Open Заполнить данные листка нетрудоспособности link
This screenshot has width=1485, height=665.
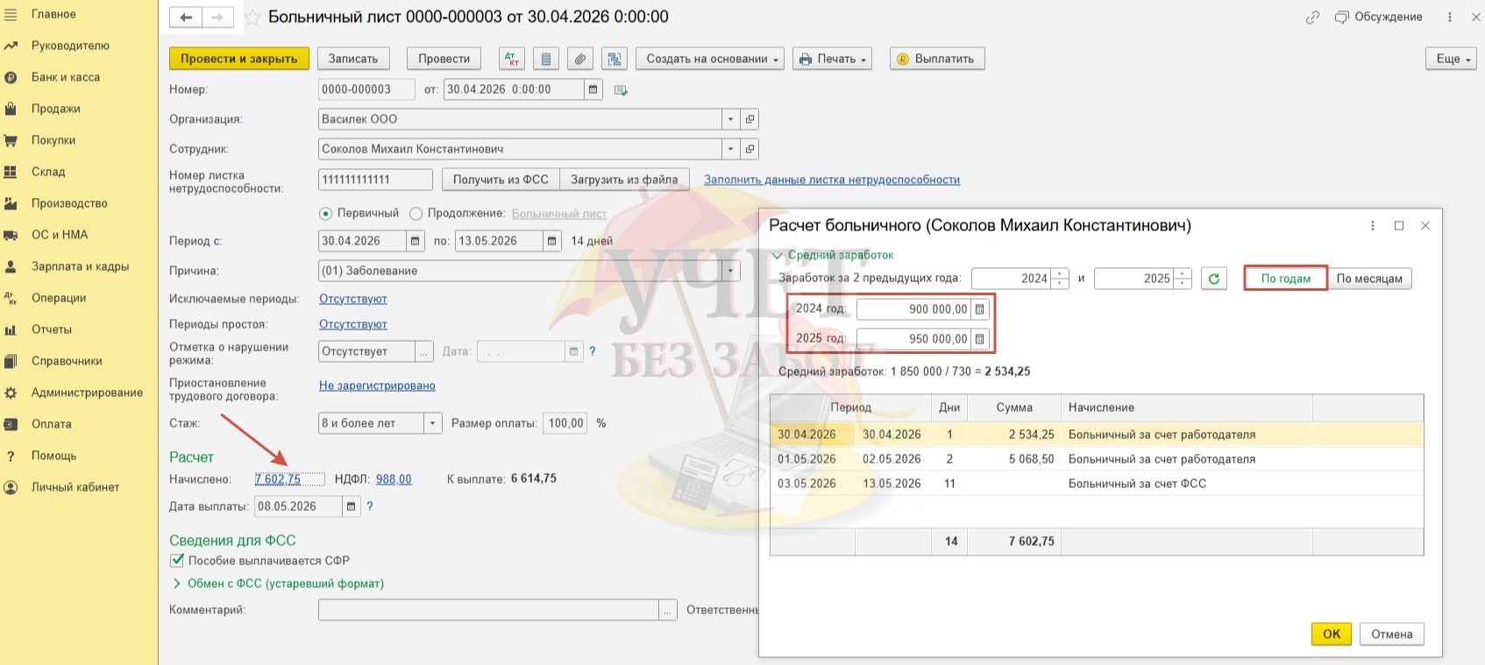click(831, 180)
